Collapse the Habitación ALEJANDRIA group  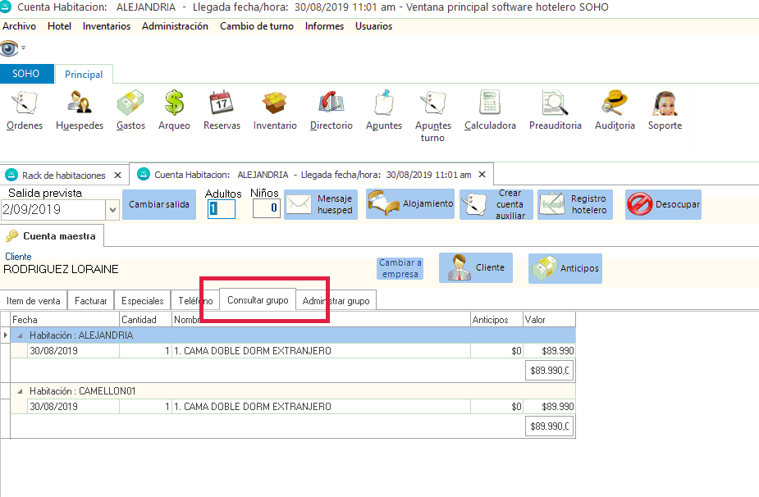coord(20,335)
